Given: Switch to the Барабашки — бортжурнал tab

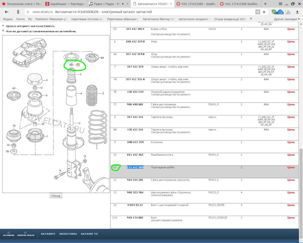Looking at the screenshot, I should (x=65, y=4).
